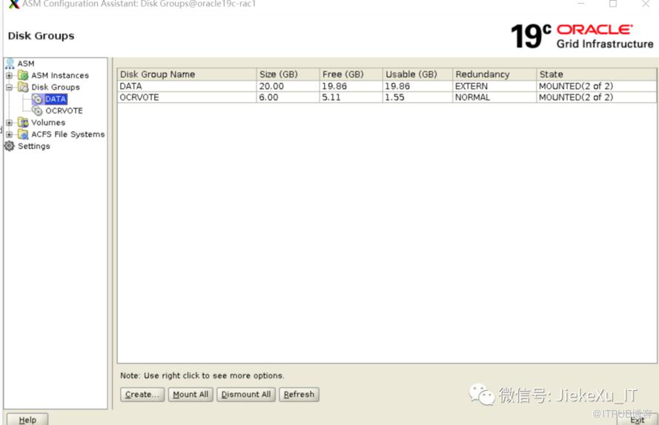Click the DATA disk group icon in the tree
Viewport: 659px width, 425px height.
tap(38, 99)
